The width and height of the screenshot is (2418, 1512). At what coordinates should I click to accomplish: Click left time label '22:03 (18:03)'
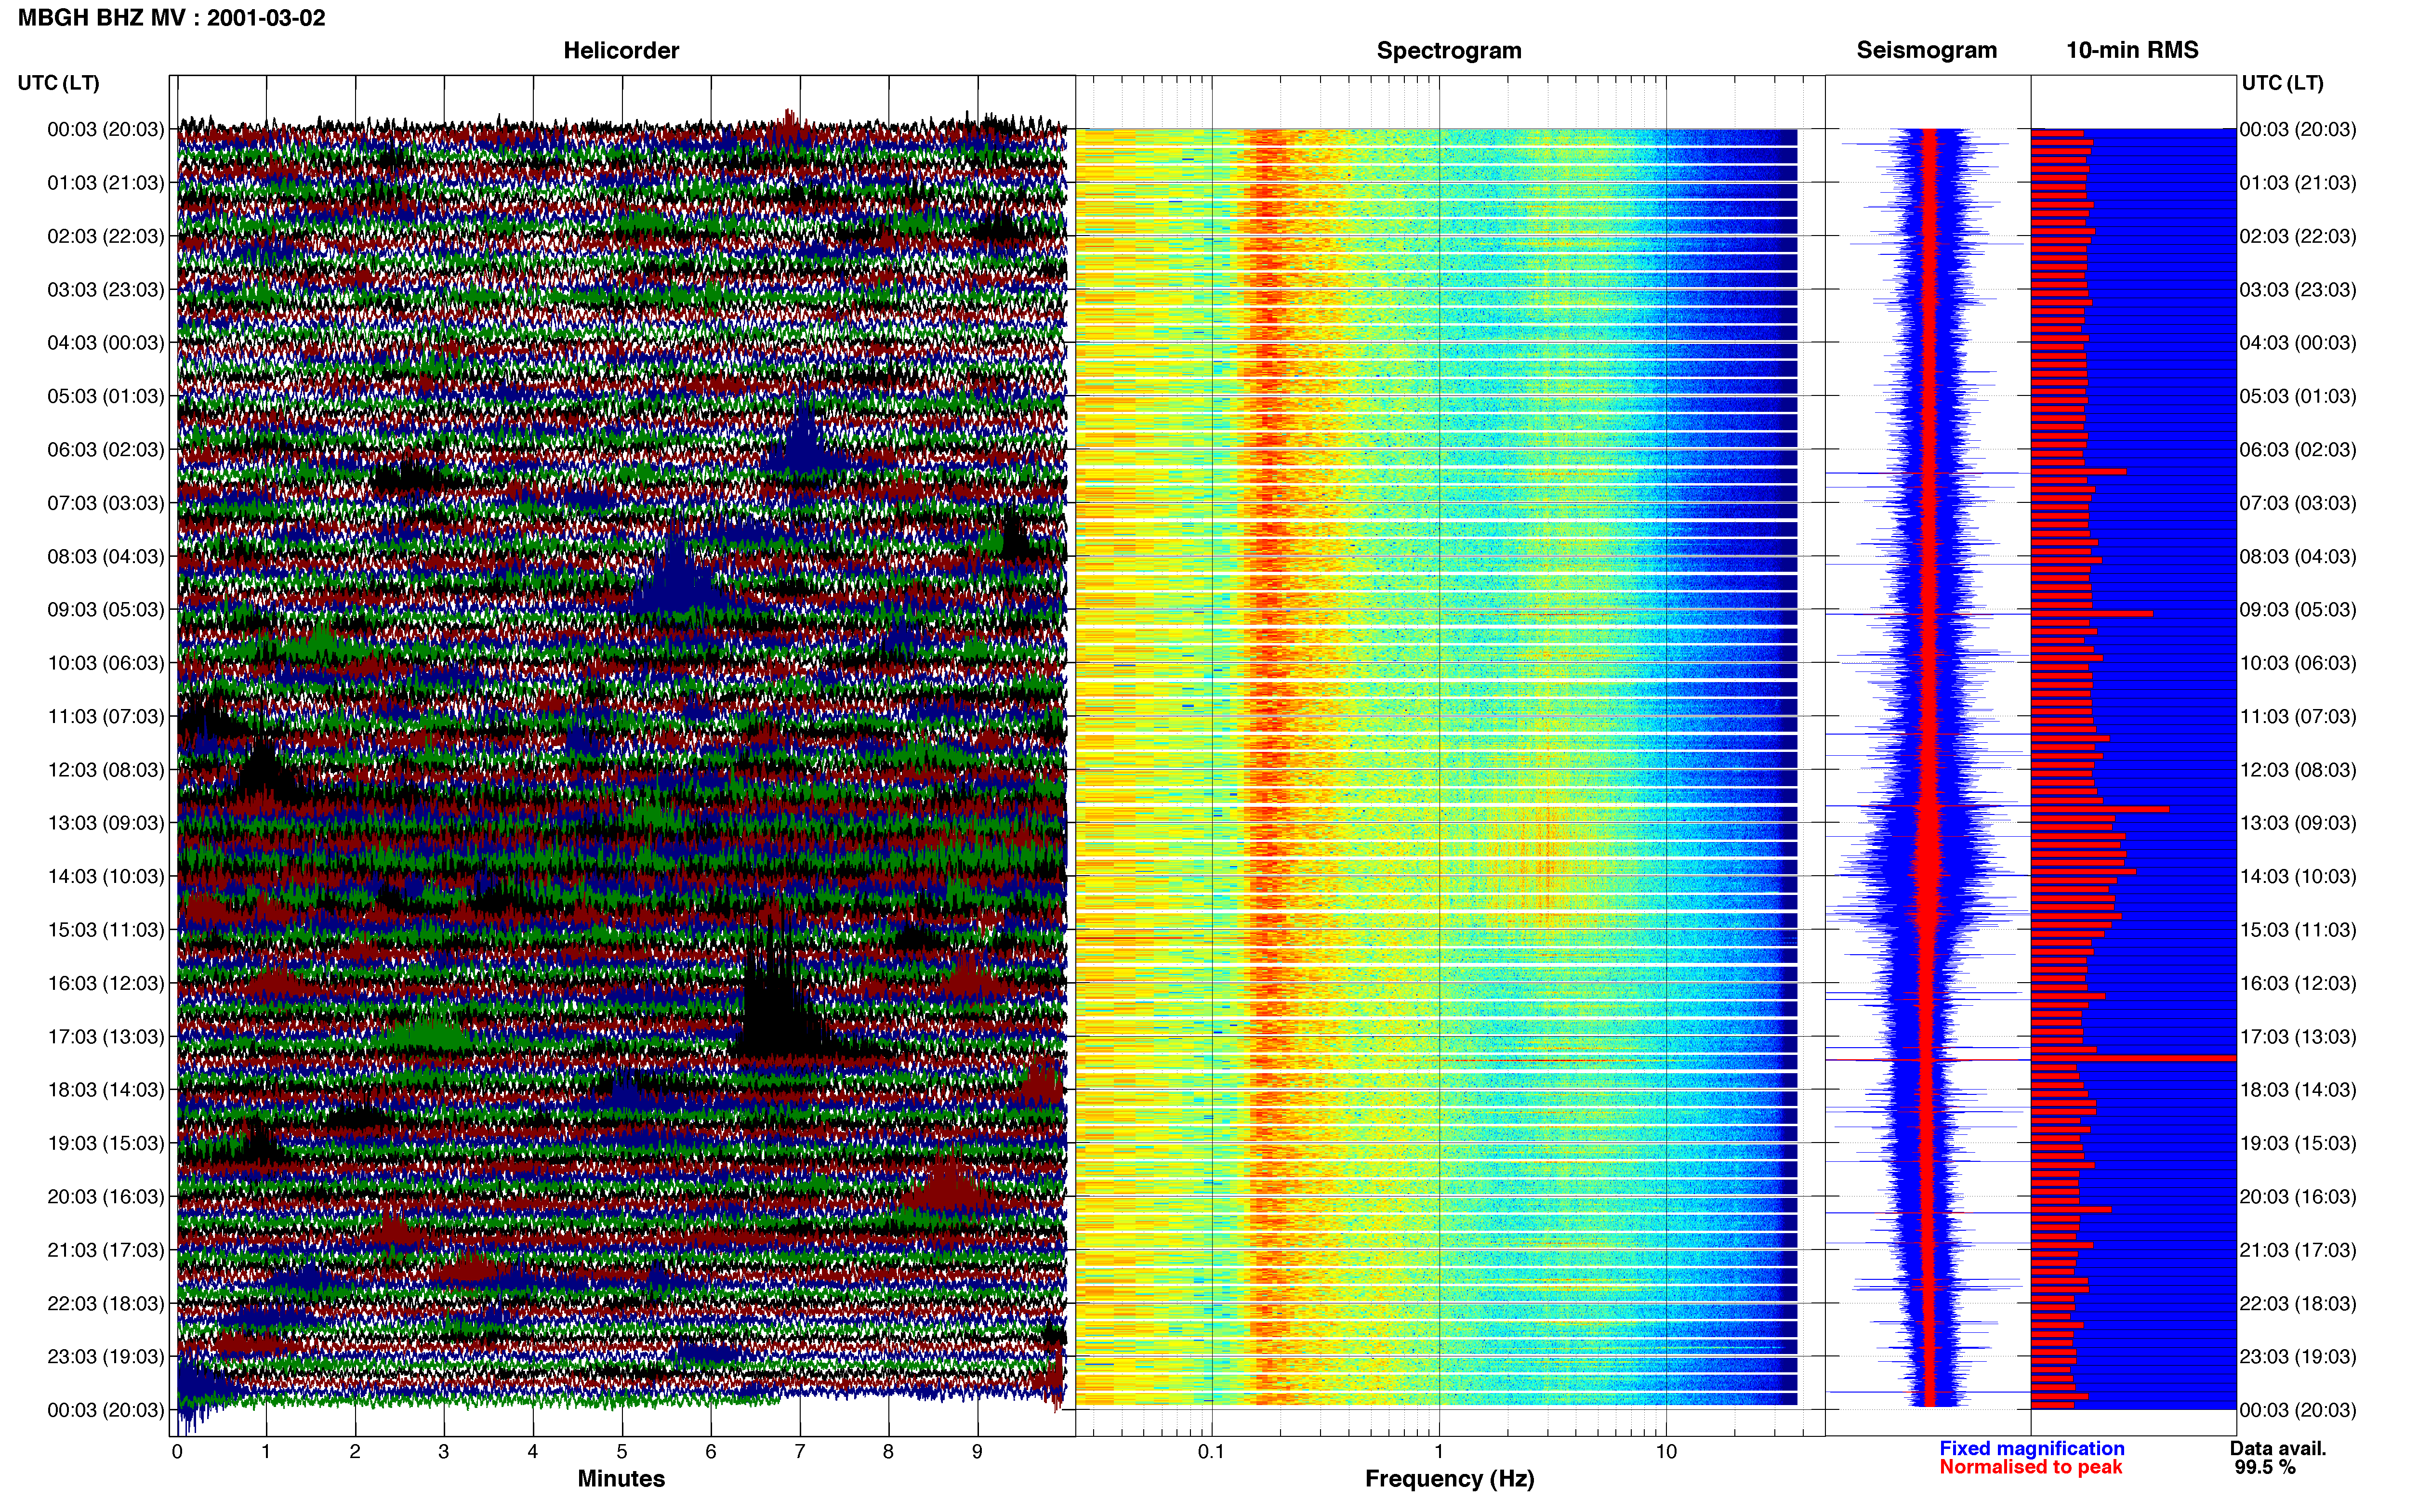105,1303
